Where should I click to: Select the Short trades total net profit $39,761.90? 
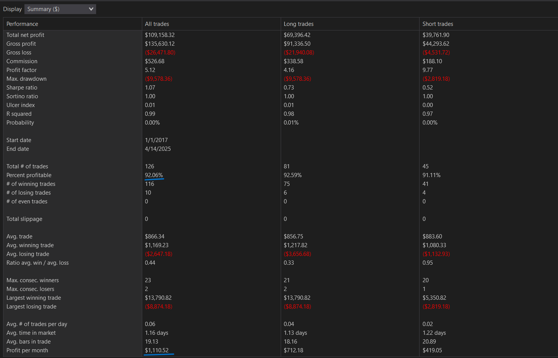coord(436,35)
